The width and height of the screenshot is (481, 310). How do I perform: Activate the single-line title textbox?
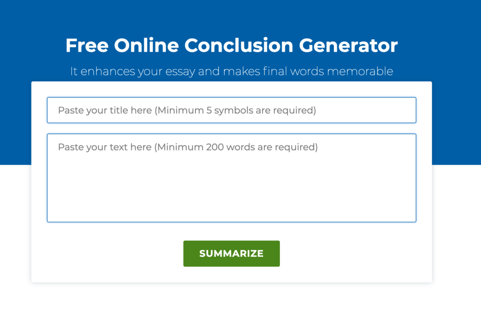tap(231, 110)
